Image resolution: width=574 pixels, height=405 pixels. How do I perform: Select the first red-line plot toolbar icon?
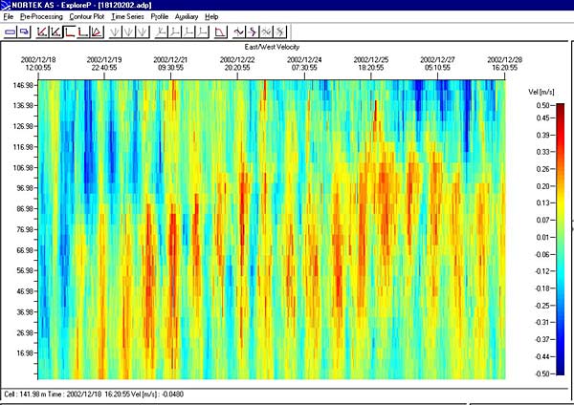[x=42, y=32]
